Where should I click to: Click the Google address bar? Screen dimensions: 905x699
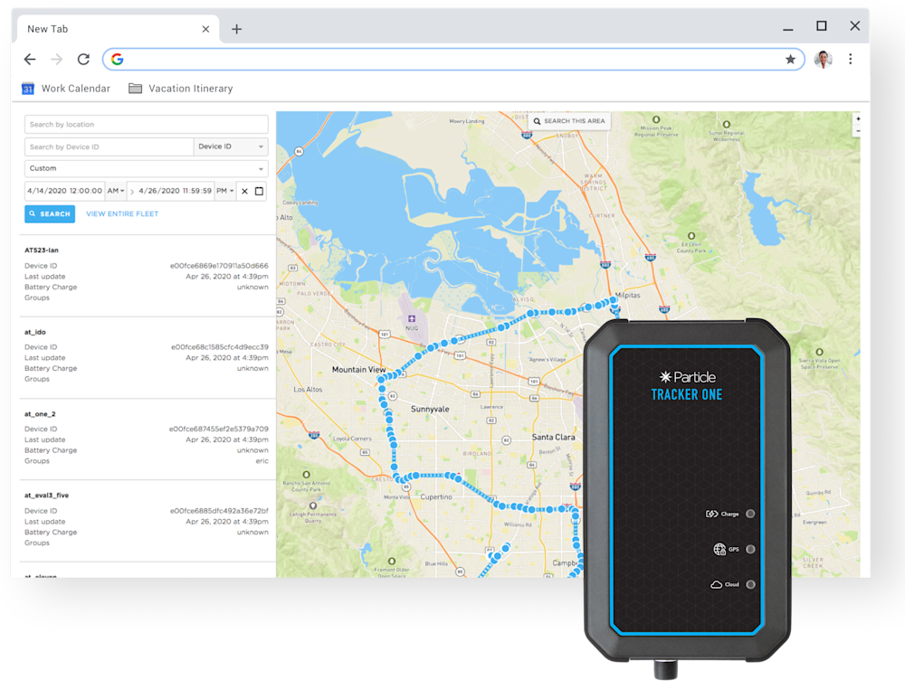(x=453, y=60)
